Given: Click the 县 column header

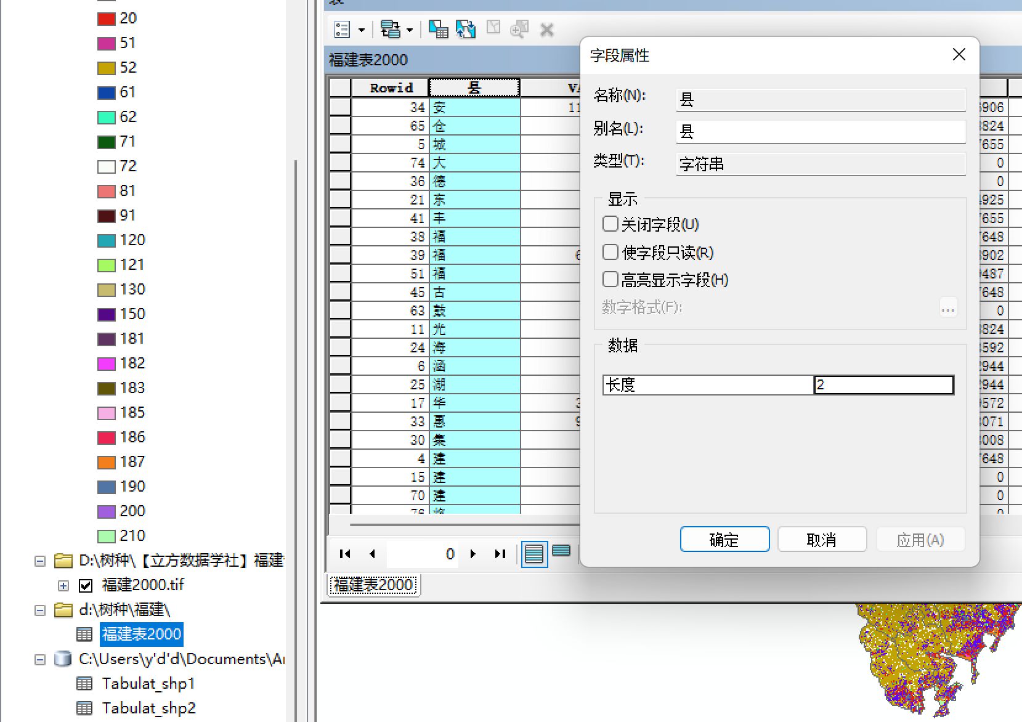Looking at the screenshot, I should pyautogui.click(x=474, y=87).
